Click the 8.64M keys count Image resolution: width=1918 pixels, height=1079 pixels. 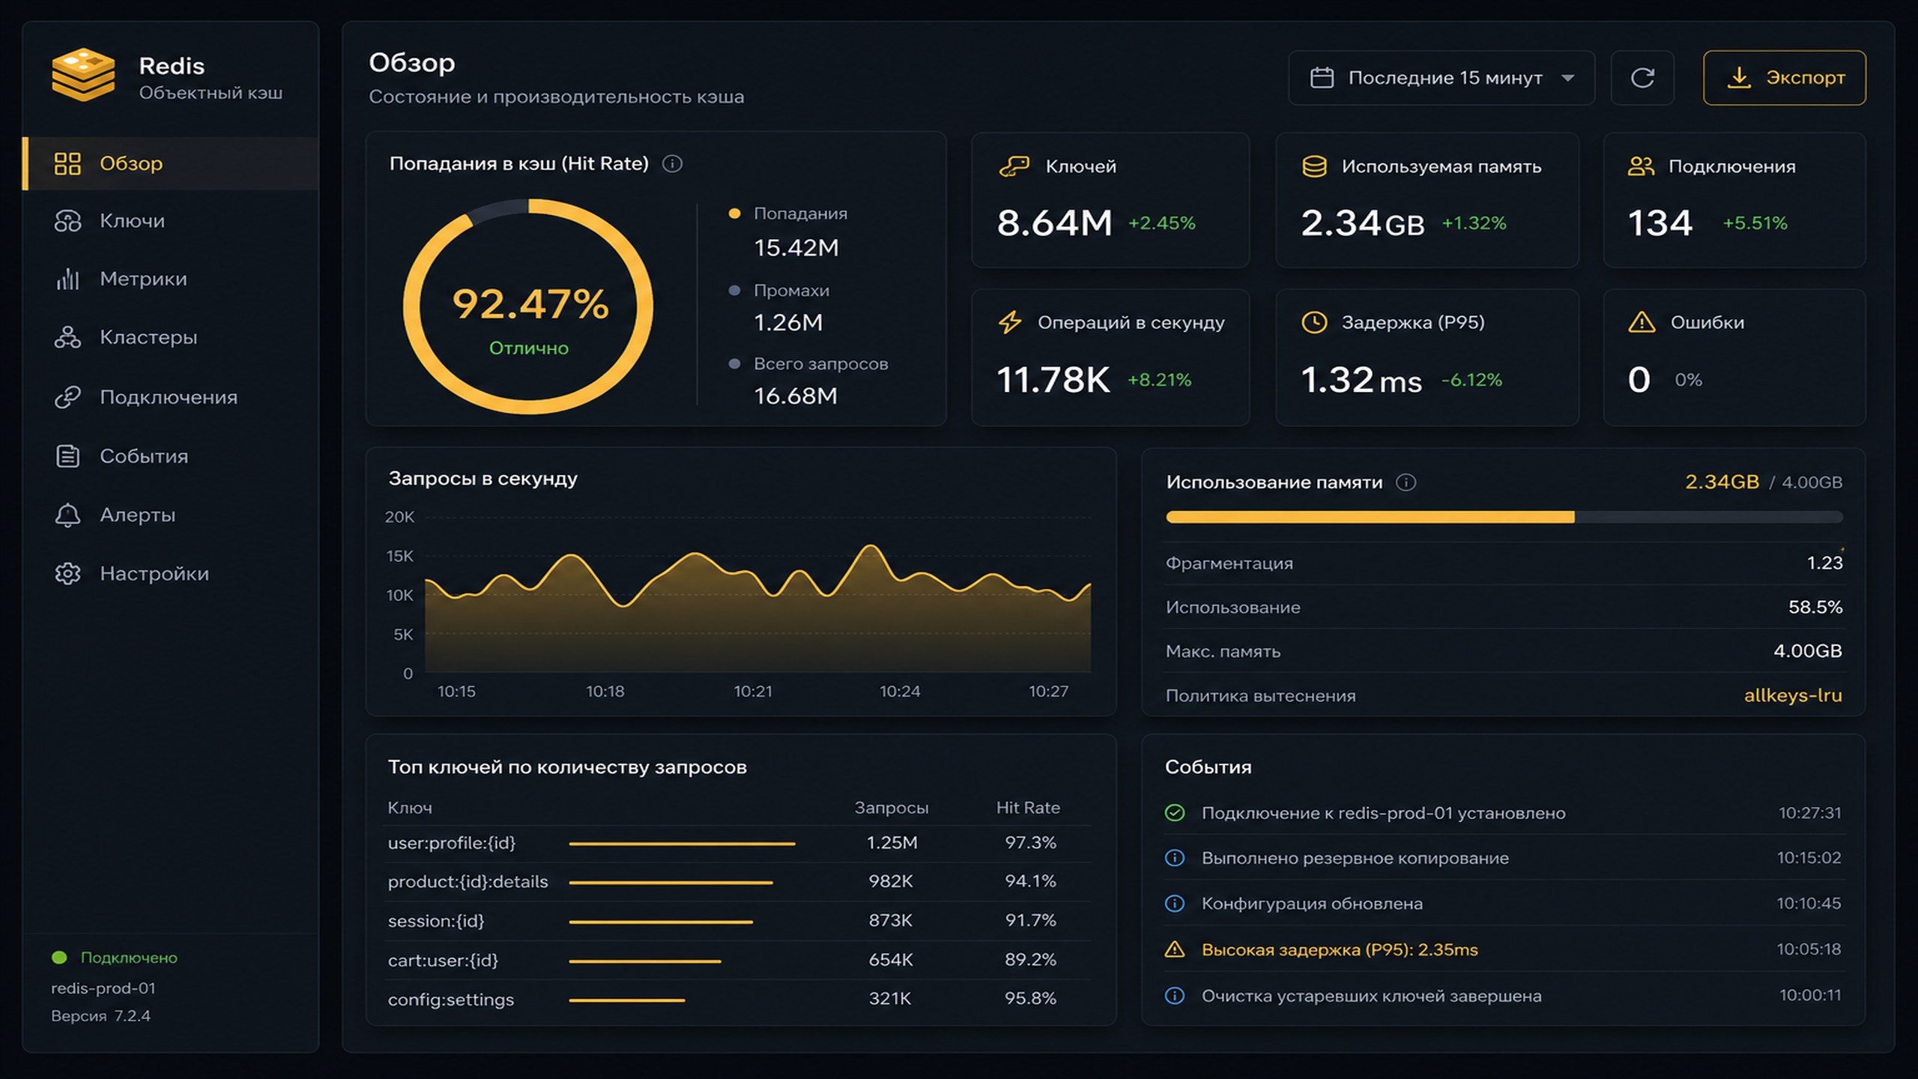coord(1055,223)
